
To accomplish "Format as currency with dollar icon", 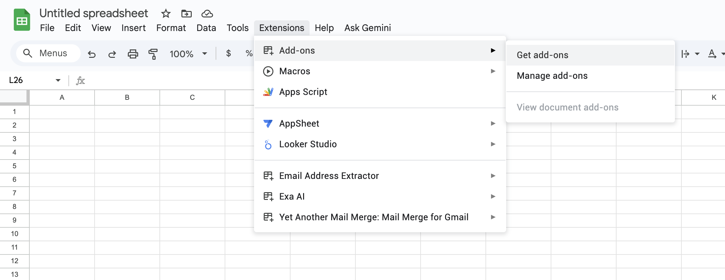I will click(x=229, y=53).
